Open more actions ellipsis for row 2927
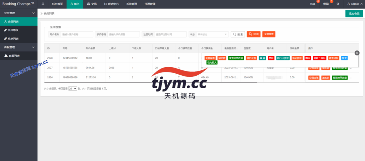Viewport: 365px width, 161px height. (351, 68)
